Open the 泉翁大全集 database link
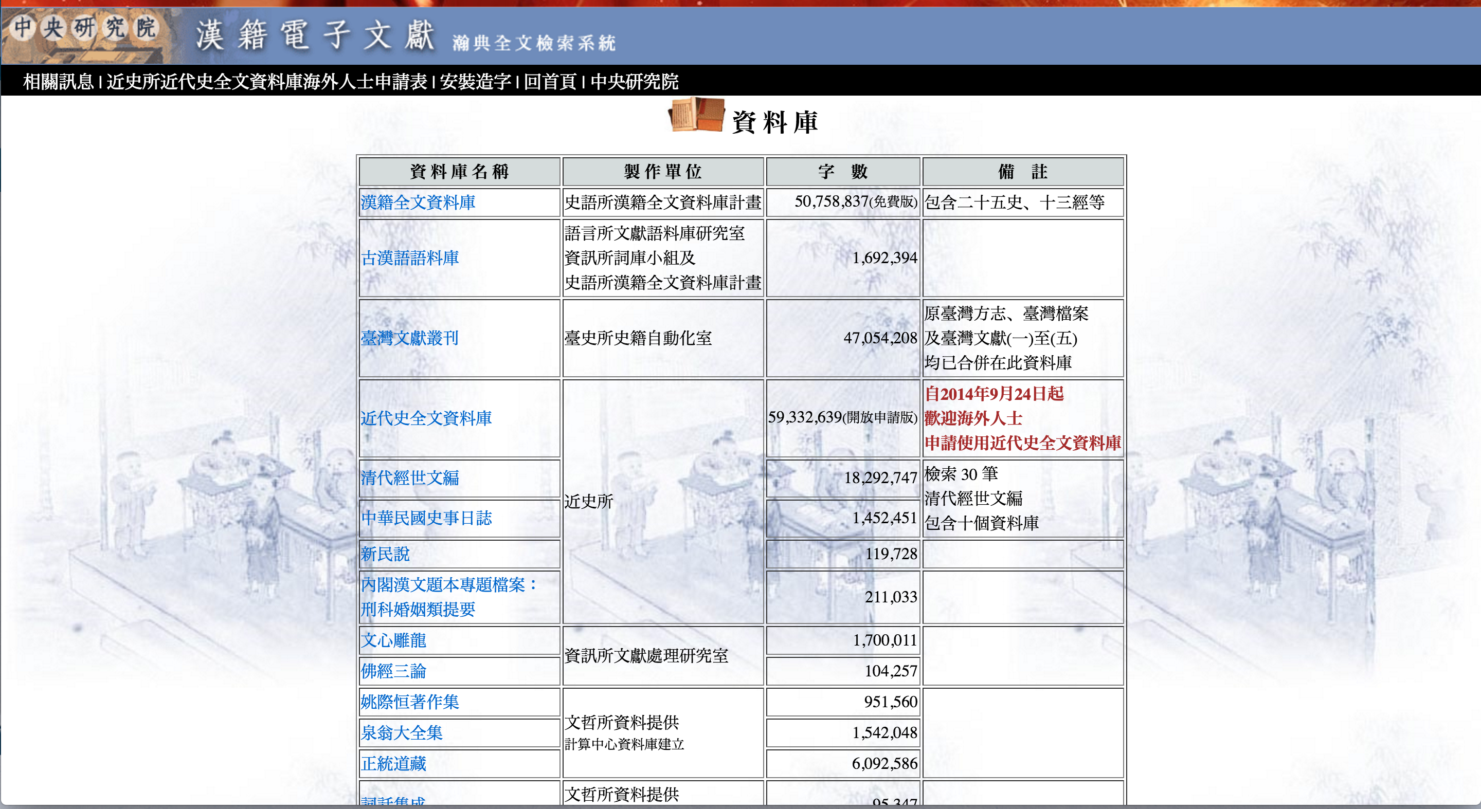The width and height of the screenshot is (1481, 809). 401,732
